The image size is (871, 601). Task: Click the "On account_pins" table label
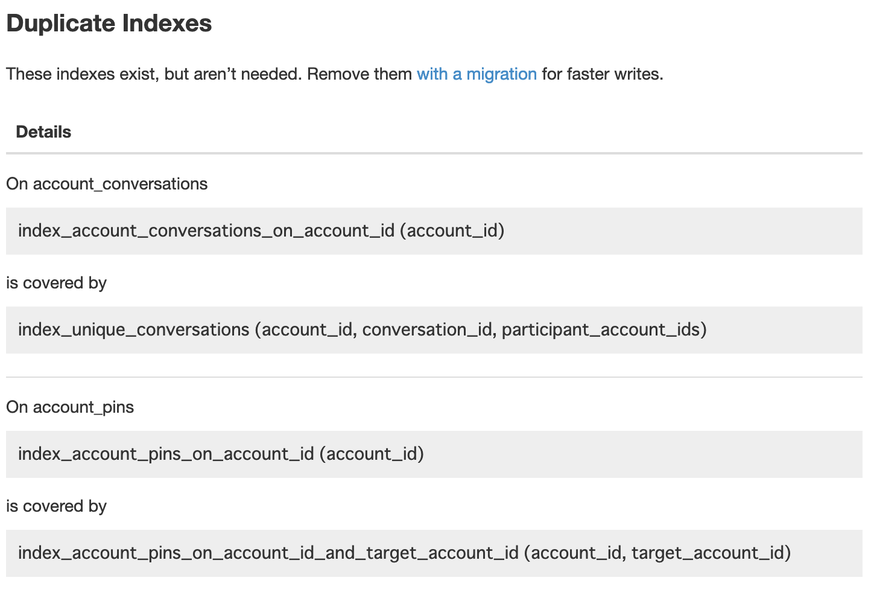pos(70,407)
